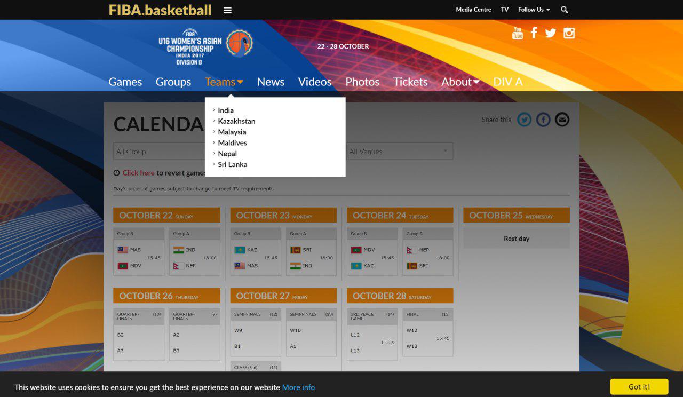Open the W10 vs A1 semi-final card
This screenshot has height=397, width=683.
click(x=312, y=332)
